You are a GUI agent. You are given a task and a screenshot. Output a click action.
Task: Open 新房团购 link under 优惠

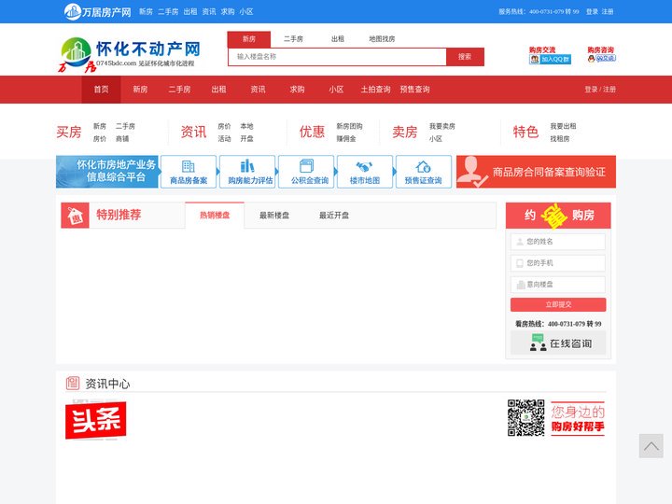(x=349, y=126)
